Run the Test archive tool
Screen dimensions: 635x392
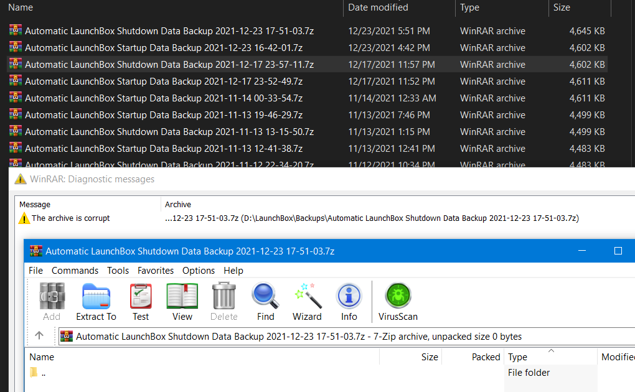141,296
